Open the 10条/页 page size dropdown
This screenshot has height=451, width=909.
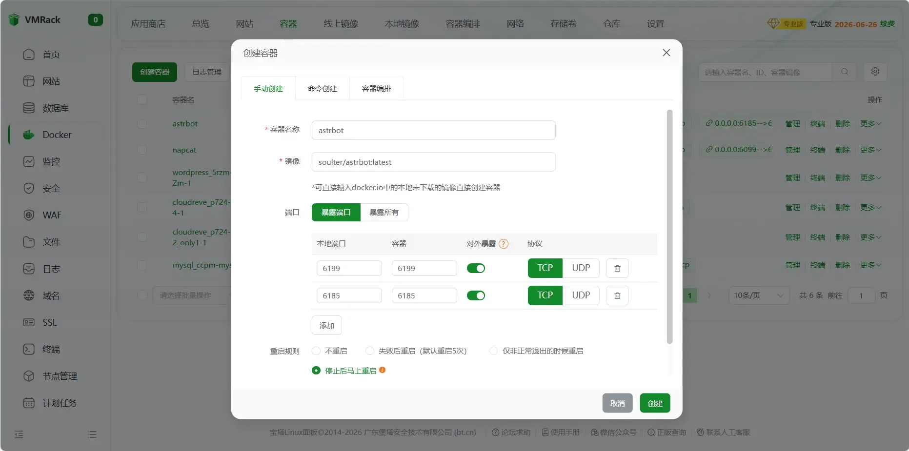pos(758,295)
